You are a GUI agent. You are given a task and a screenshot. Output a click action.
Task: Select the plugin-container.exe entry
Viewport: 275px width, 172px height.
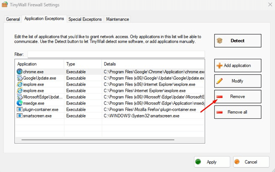click(41, 110)
